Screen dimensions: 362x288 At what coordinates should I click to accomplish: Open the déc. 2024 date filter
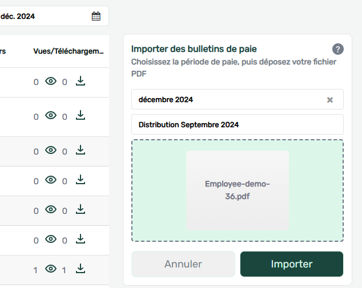pos(46,17)
